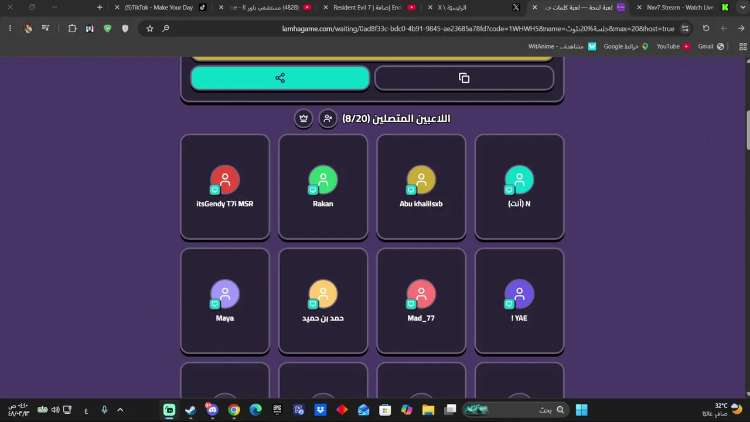Viewport: 750px width, 422px height.
Task: Open a new browser tab
Action: coord(100,8)
